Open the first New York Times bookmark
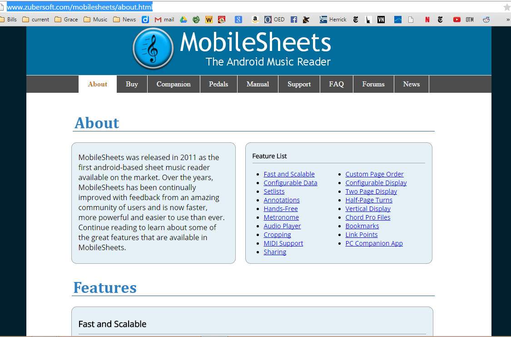The height and width of the screenshot is (337, 511). coord(356,20)
